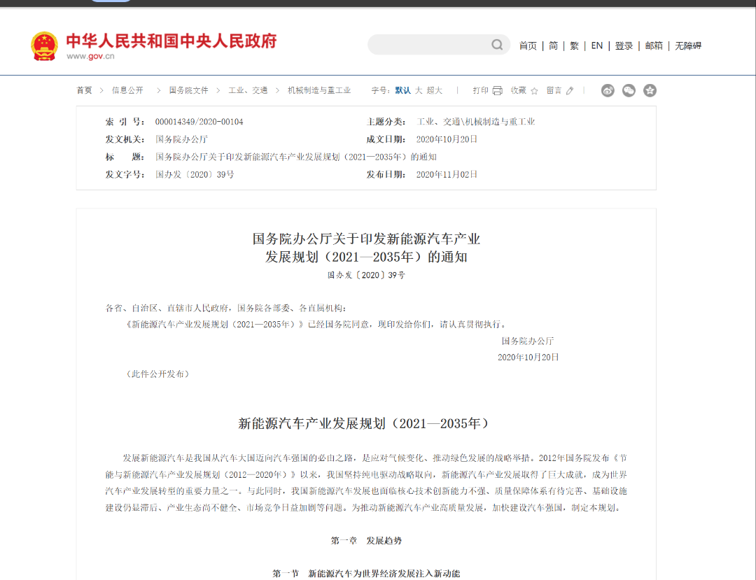The image size is (756, 580).
Task: Open the comment editor via the pencil icon
Action: pyautogui.click(x=569, y=90)
